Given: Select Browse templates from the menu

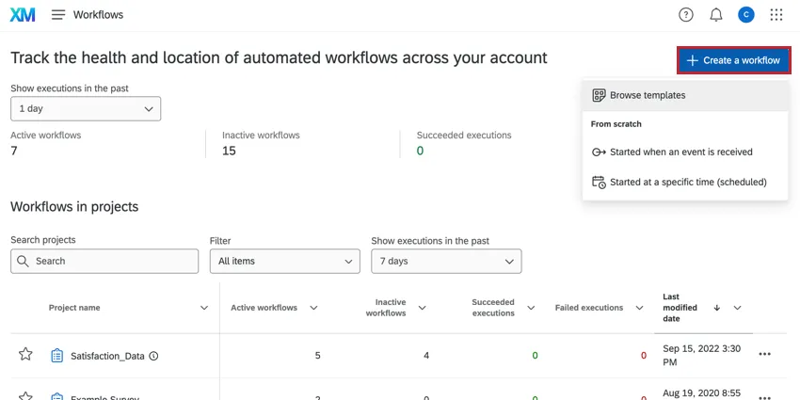Looking at the screenshot, I should (x=647, y=95).
